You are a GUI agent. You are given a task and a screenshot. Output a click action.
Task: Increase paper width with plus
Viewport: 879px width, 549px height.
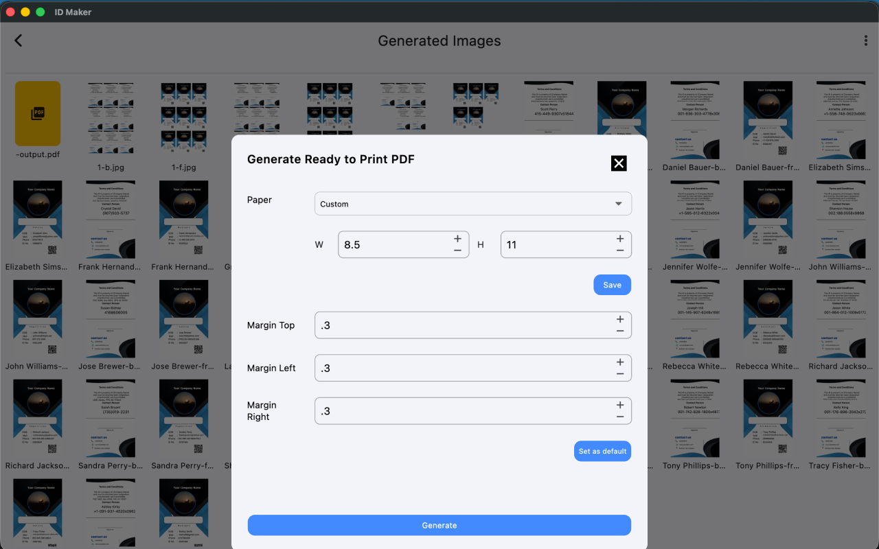point(457,239)
